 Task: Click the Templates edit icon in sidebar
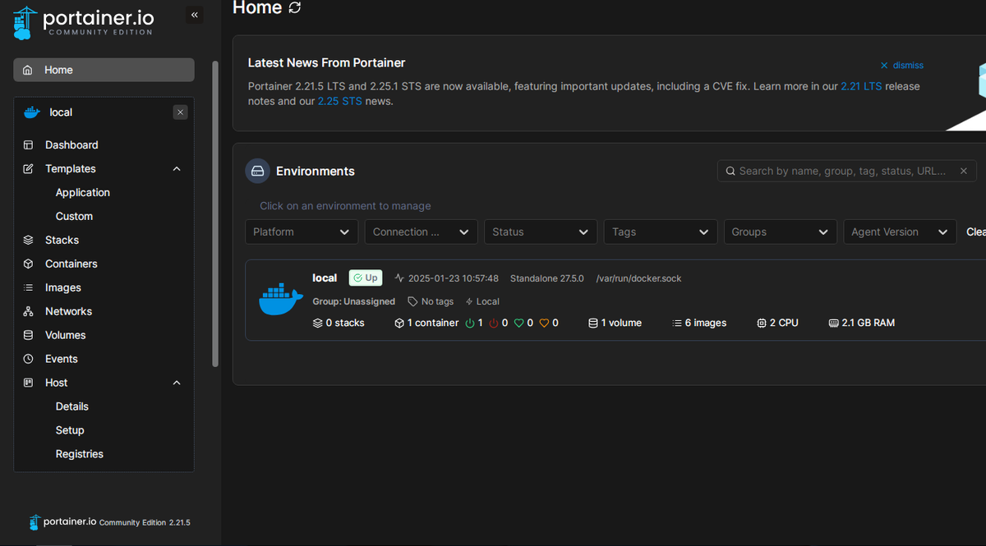29,168
